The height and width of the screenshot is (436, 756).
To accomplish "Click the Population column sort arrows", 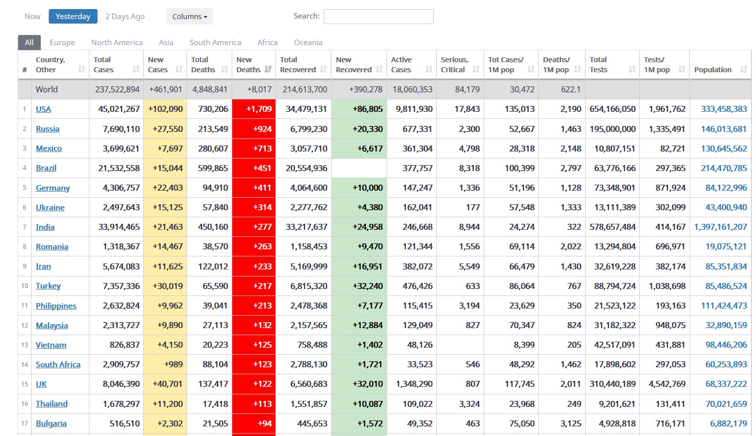I will [743, 70].
